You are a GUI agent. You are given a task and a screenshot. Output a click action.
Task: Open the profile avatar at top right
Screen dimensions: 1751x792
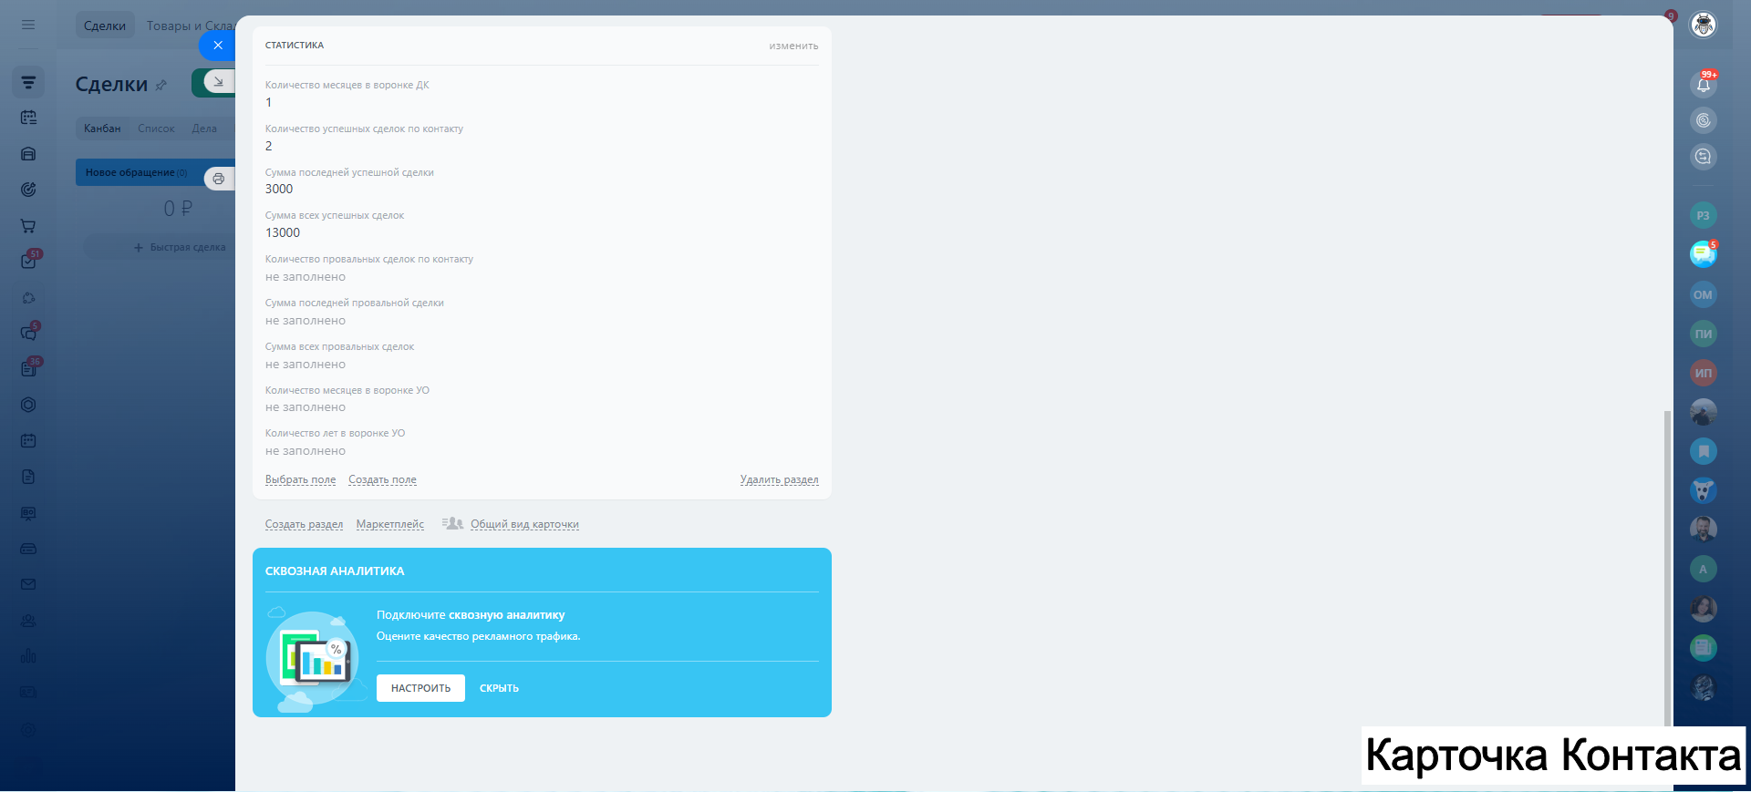click(1704, 25)
